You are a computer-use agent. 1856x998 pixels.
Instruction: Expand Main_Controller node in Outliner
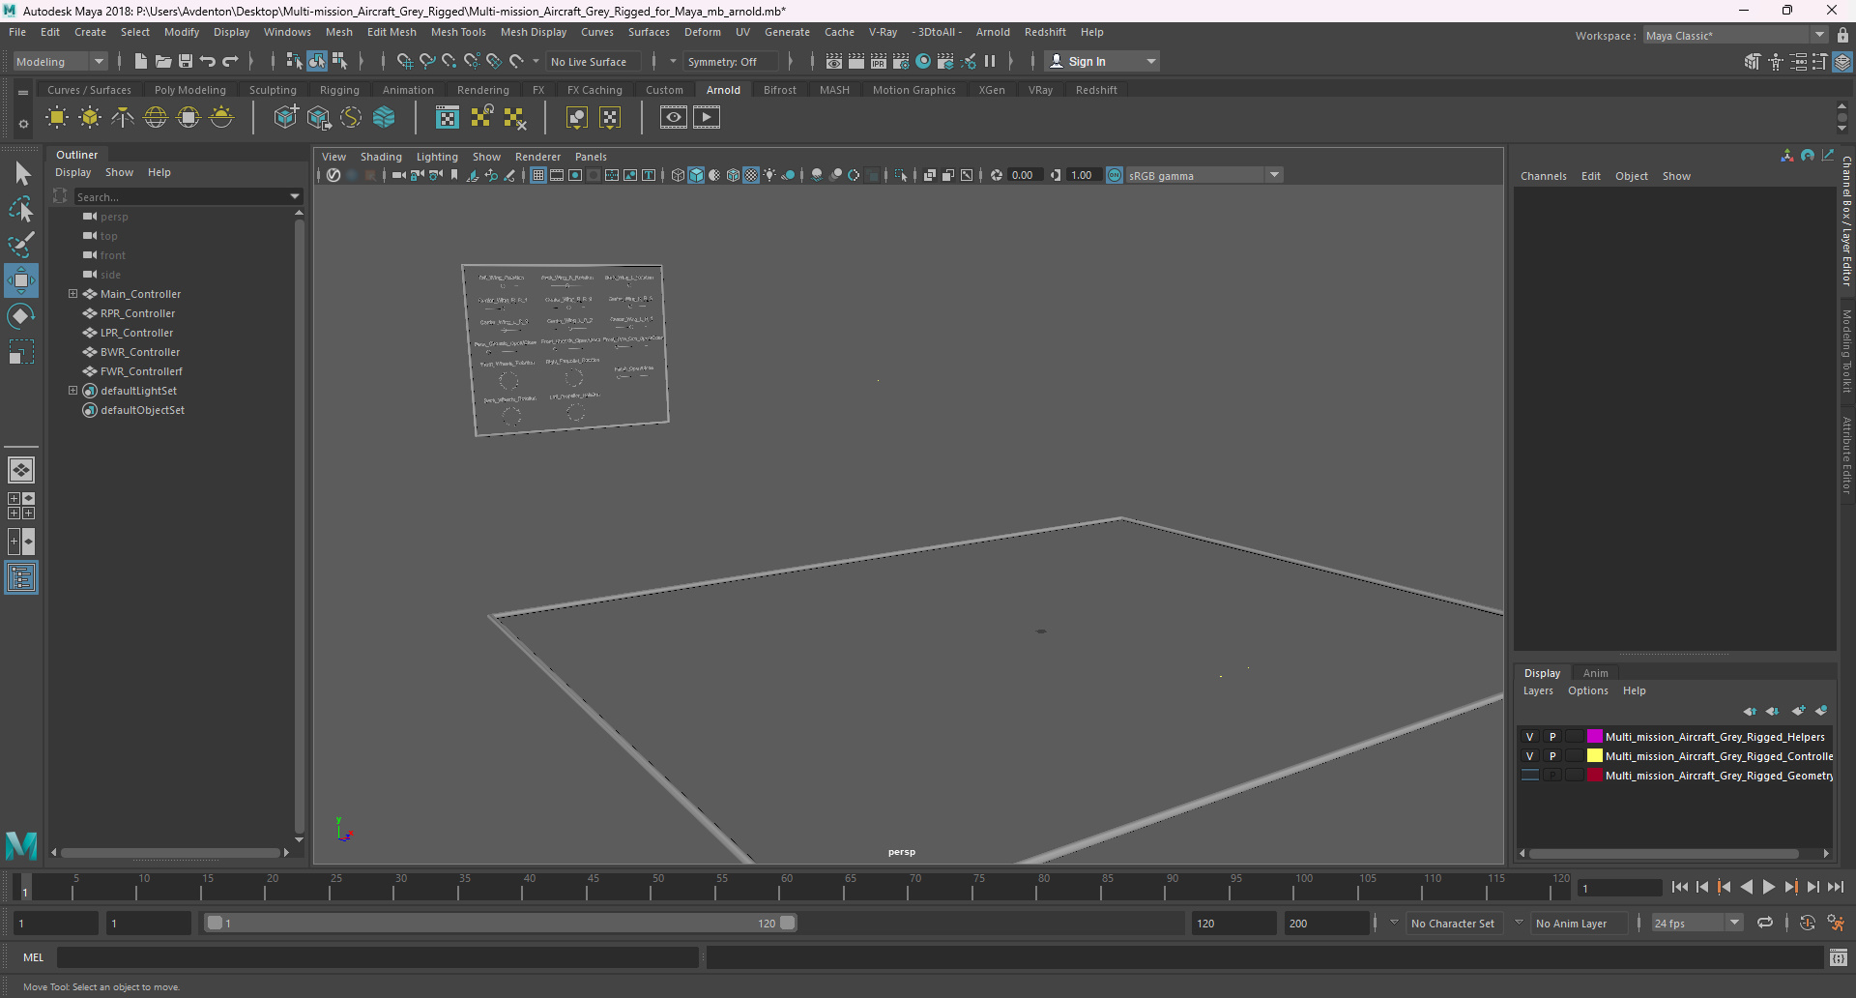[x=72, y=294]
